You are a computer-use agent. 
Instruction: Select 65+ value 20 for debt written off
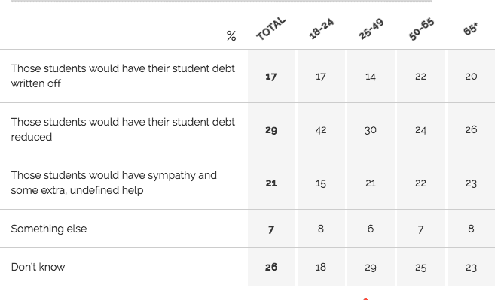pos(471,77)
